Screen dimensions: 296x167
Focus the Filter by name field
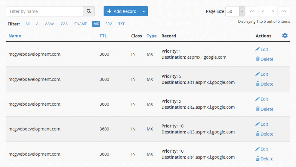coord(45,11)
